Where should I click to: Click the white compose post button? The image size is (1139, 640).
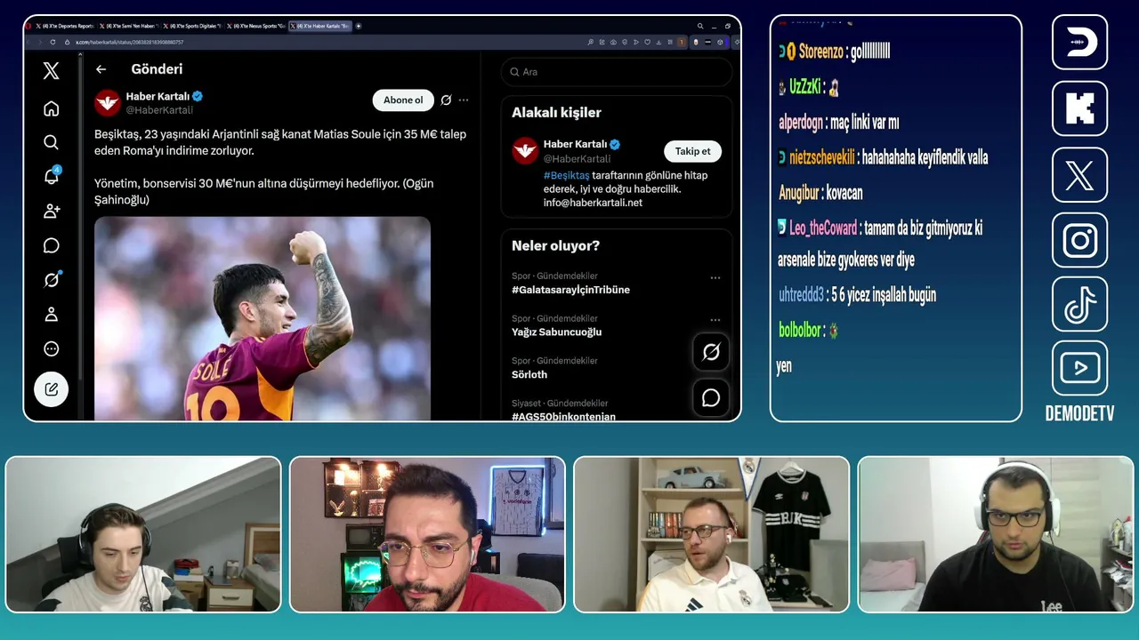click(51, 388)
